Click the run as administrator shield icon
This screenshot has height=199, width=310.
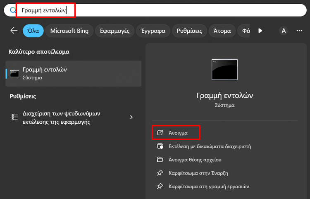click(160, 146)
